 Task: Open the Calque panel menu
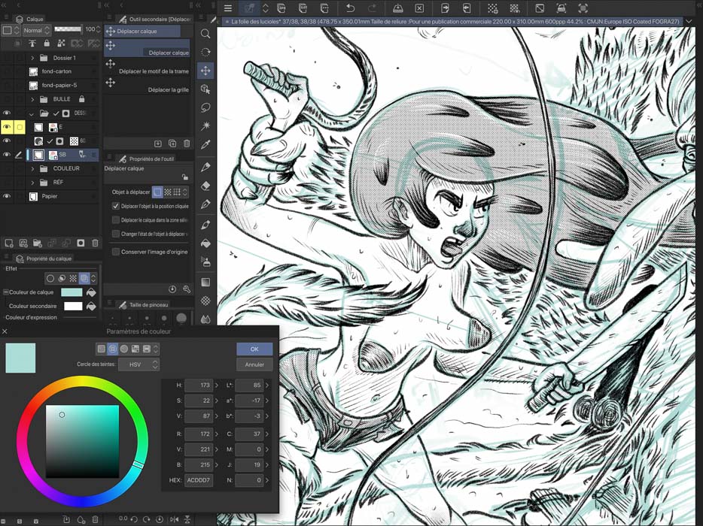(x=8, y=19)
